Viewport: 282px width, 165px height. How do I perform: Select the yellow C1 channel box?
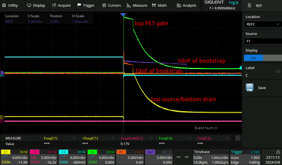[14, 157]
